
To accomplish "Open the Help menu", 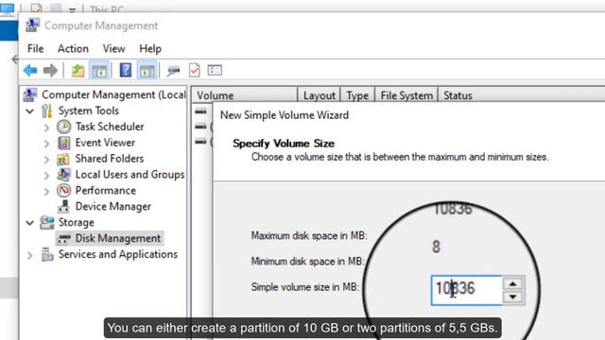I will (x=150, y=49).
